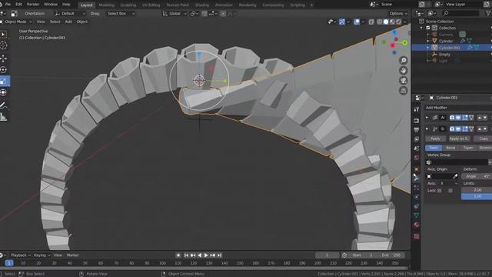Open the Scene properties tab
Viewport: 492px width, 277px height.
(417, 149)
